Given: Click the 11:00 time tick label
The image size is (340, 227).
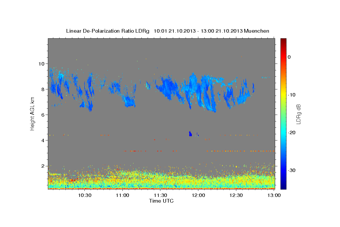Looking at the screenshot, I should [x=123, y=195].
